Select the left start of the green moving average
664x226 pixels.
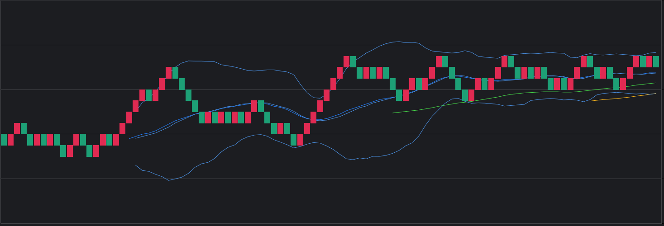(393, 113)
